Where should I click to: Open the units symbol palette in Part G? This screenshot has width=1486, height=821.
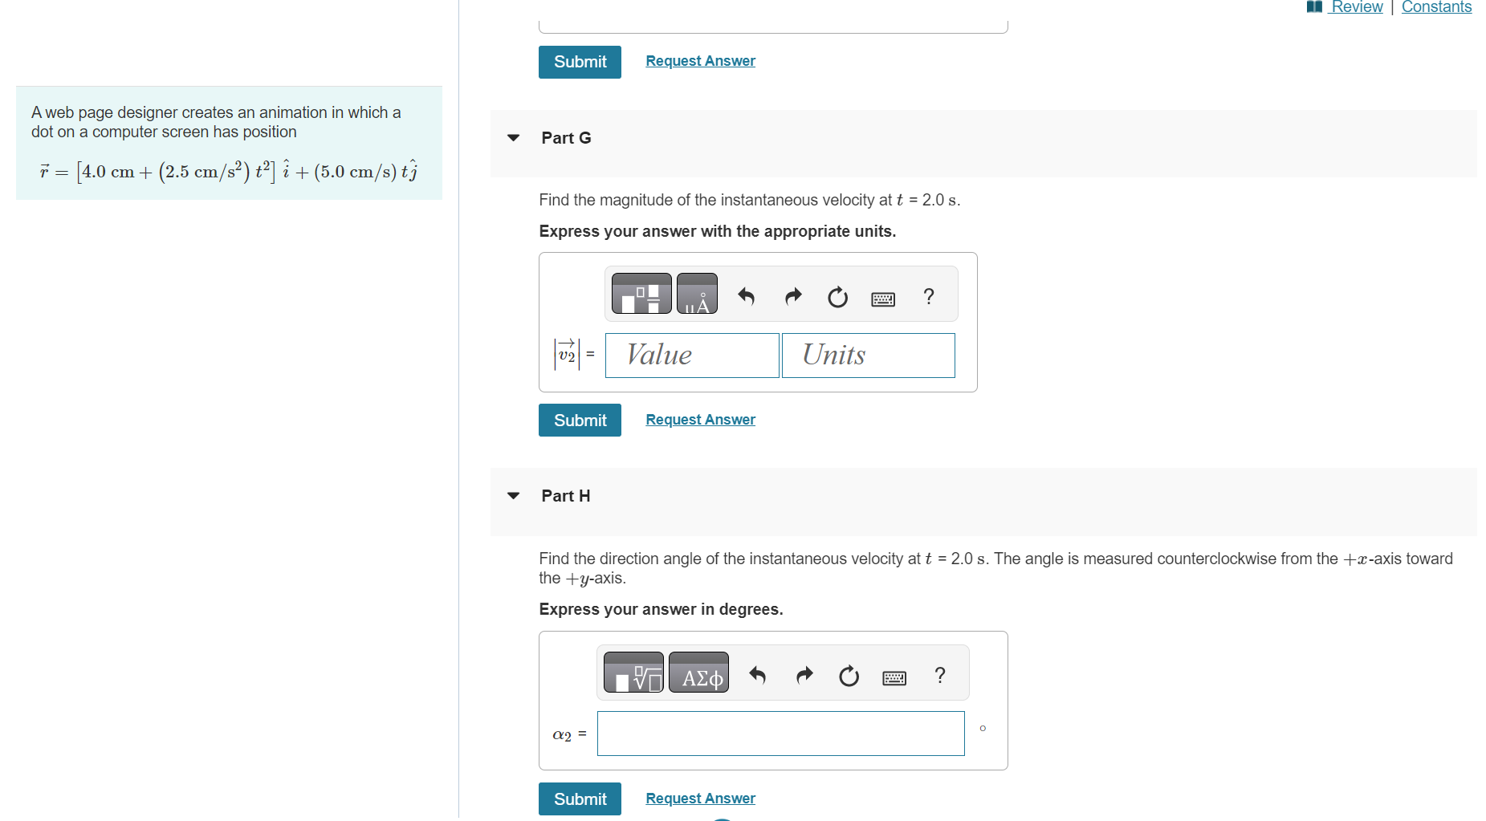pos(696,294)
